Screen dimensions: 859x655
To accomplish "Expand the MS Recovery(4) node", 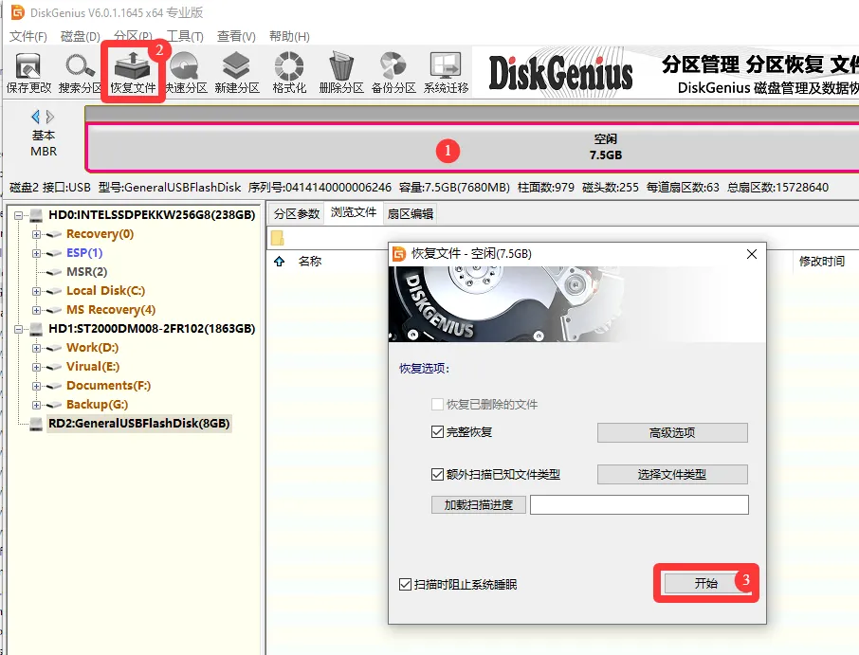I will click(36, 311).
